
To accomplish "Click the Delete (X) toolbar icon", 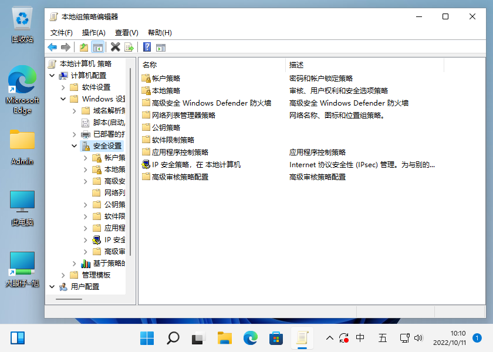I will pos(115,47).
